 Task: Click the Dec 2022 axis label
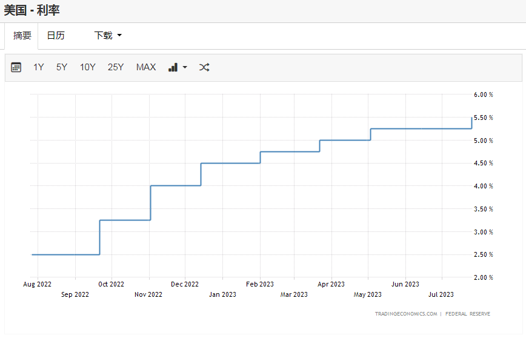(x=185, y=284)
